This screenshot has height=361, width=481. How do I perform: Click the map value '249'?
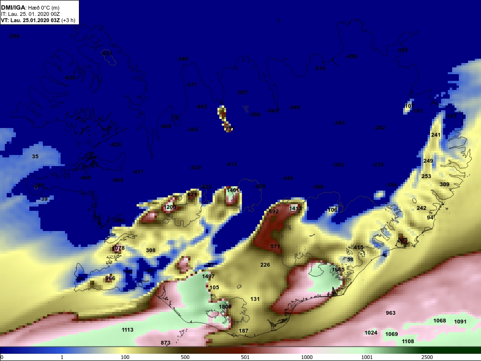(428, 161)
